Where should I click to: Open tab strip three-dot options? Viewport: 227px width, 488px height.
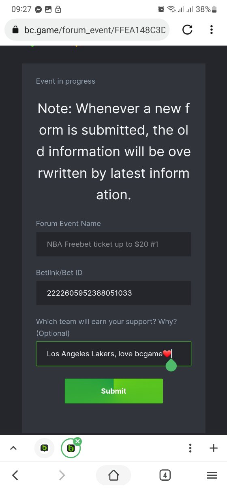pos(190,448)
